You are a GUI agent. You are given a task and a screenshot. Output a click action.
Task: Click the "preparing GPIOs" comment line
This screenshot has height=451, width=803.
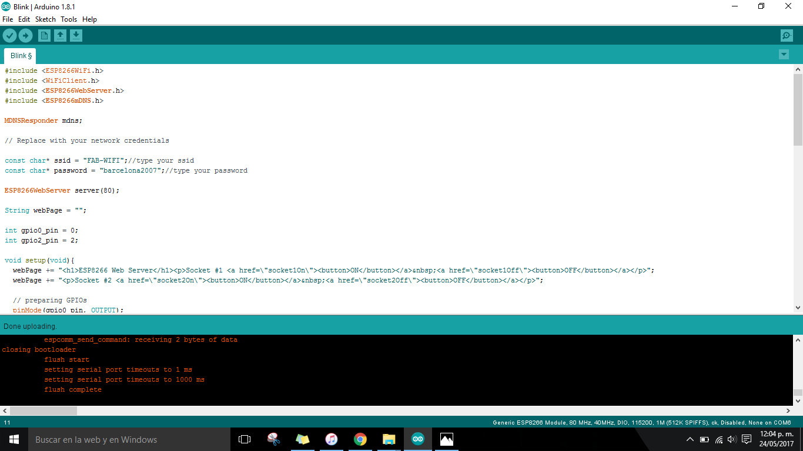50,300
